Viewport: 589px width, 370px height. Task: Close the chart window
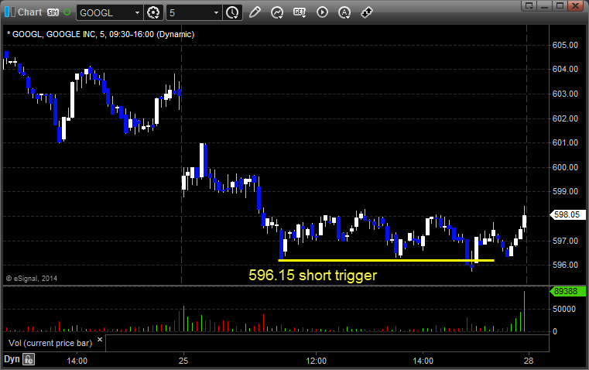click(x=575, y=5)
